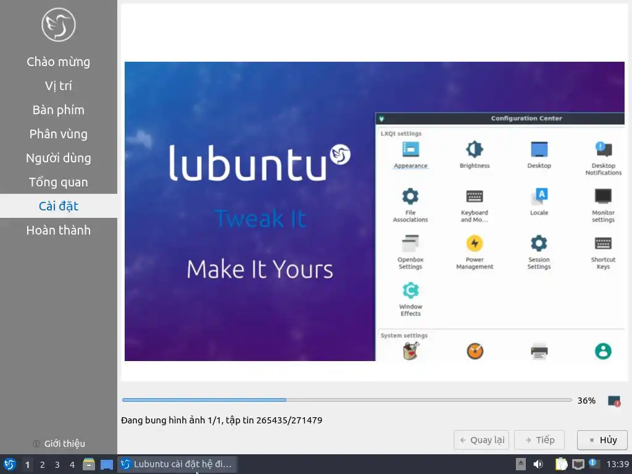This screenshot has height=474, width=632.
Task: Select the Người dùng step
Action: pos(59,158)
